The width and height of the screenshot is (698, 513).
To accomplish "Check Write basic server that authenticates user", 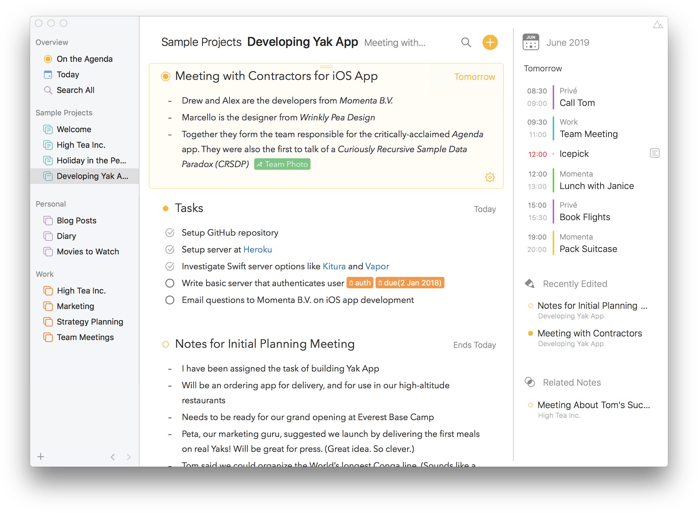I will 169,283.
